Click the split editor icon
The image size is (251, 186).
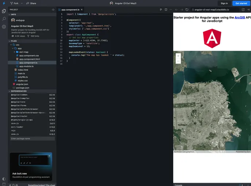click(x=166, y=10)
